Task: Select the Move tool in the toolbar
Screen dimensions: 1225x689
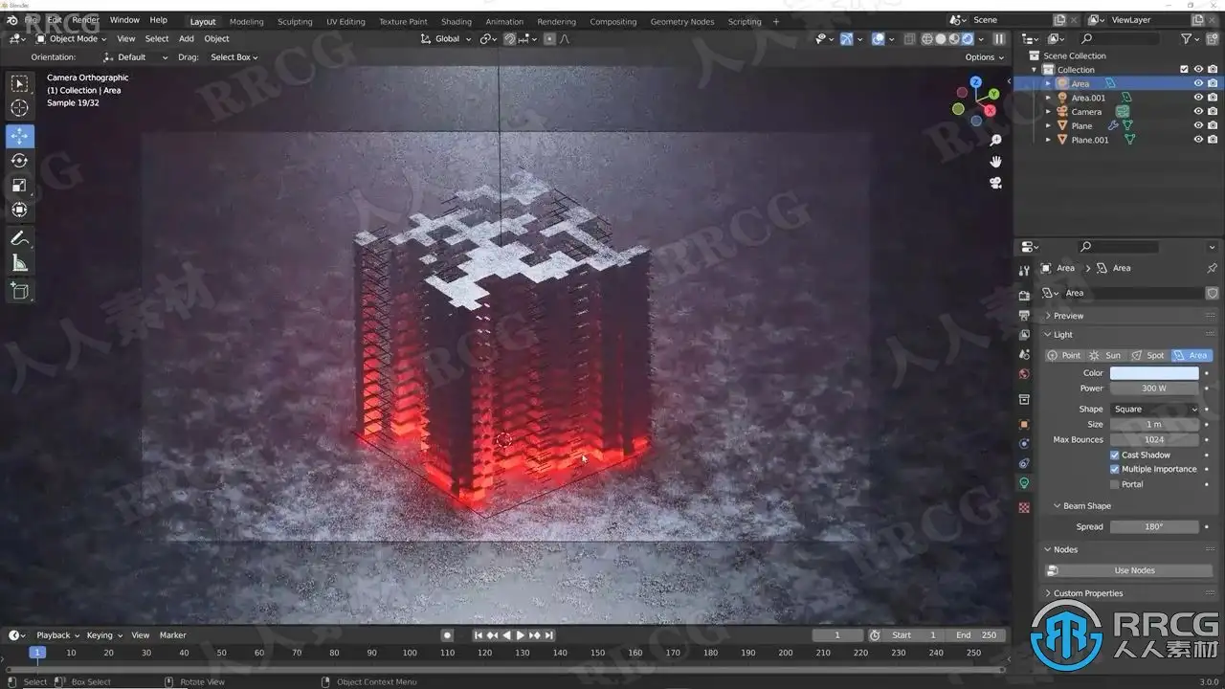Action: (19, 136)
